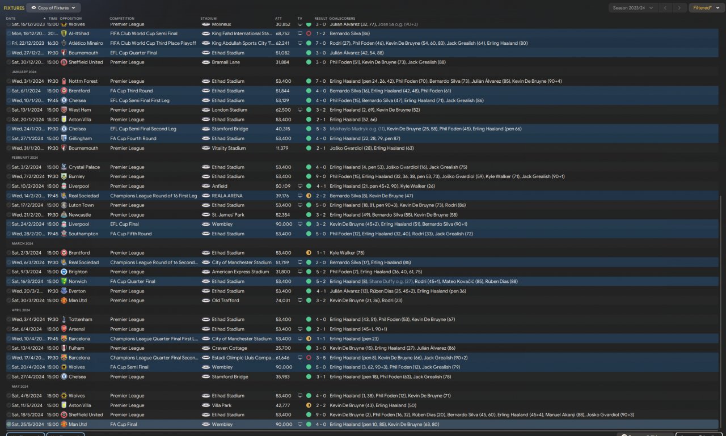Sort by the Time column header
726x436 pixels.
(53, 18)
